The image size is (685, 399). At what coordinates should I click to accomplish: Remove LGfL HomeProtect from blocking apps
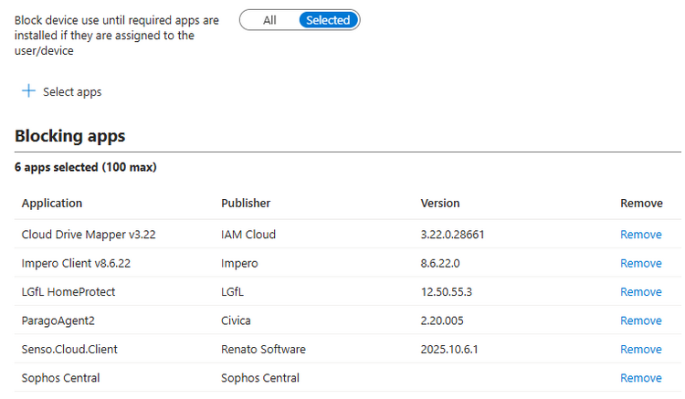(x=641, y=291)
